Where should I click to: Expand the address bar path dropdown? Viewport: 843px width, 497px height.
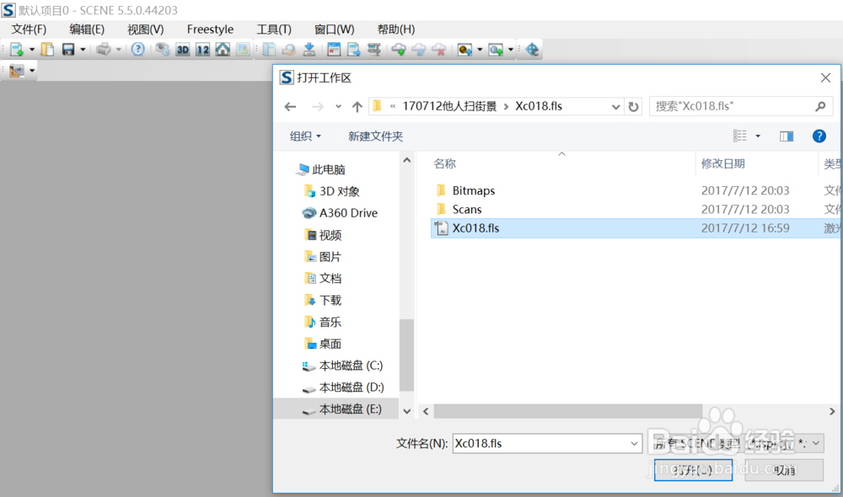point(615,106)
